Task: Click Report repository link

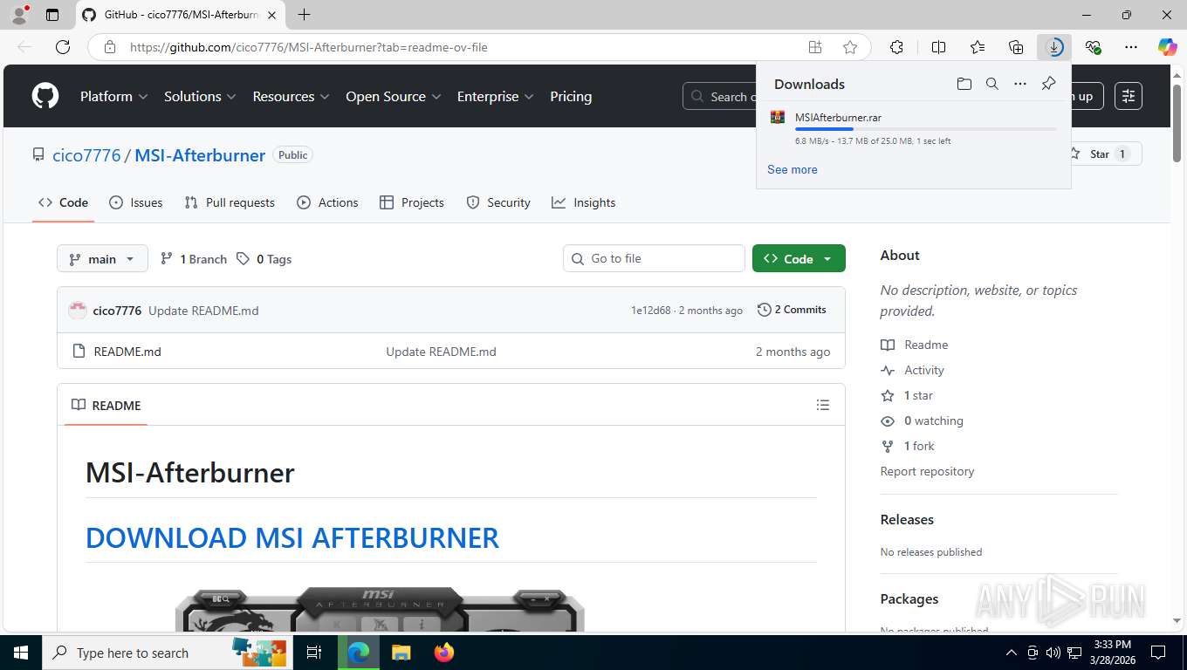Action: pyautogui.click(x=927, y=471)
